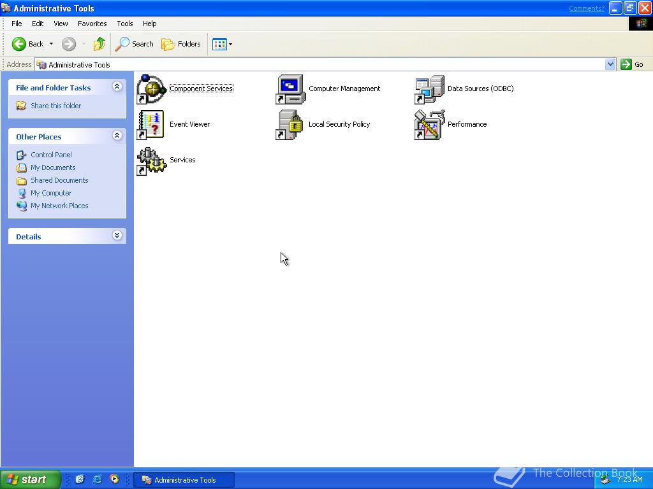Image resolution: width=653 pixels, height=489 pixels.
Task: Launch Windows Media Player from Quick Launch
Action: tap(114, 479)
